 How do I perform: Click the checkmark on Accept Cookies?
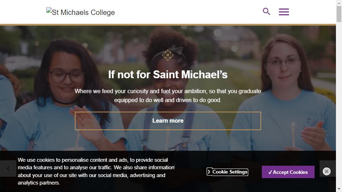point(270,172)
